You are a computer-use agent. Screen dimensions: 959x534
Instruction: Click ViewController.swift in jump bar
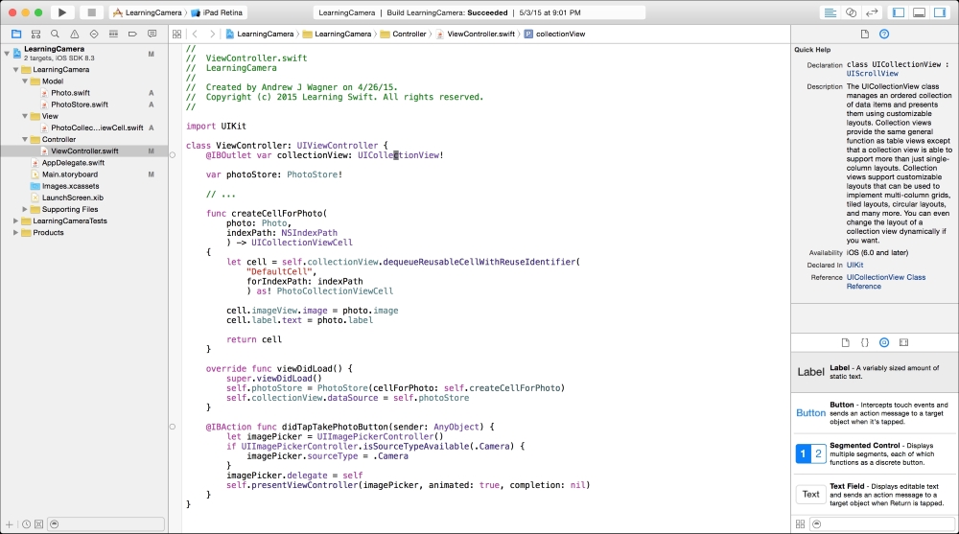pos(476,35)
